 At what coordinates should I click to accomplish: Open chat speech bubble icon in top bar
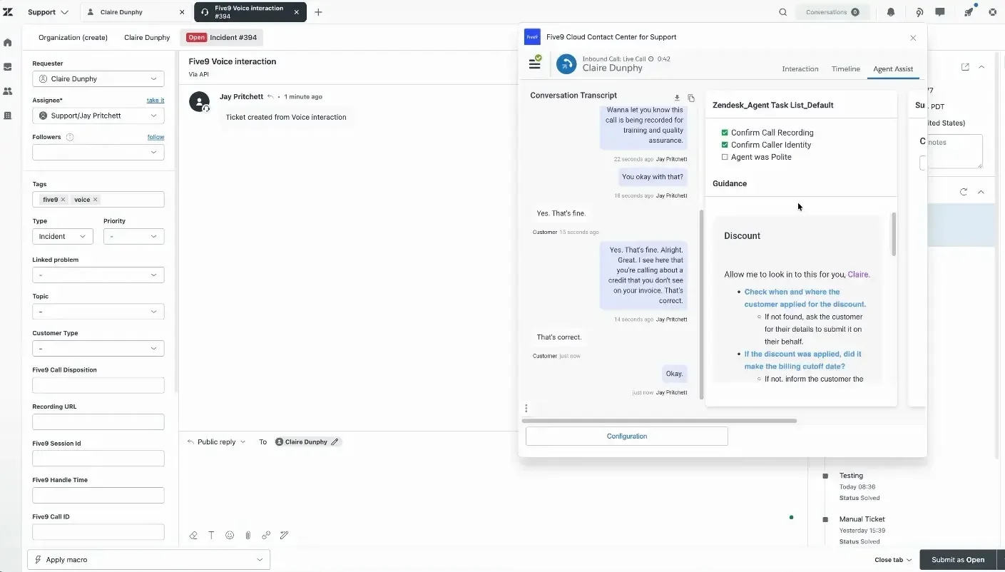940,12
